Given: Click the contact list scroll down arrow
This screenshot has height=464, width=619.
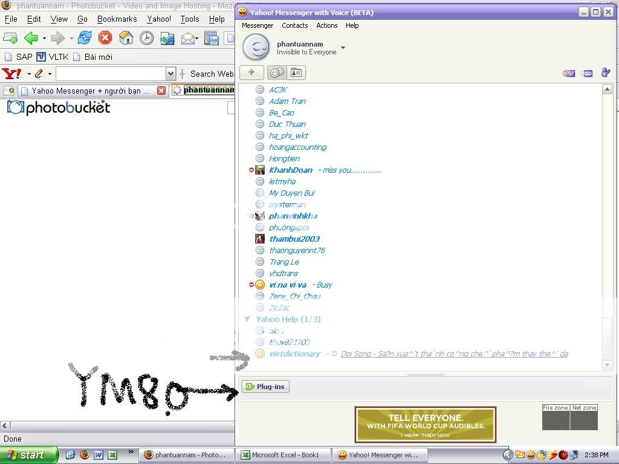Looking at the screenshot, I should click(x=608, y=365).
